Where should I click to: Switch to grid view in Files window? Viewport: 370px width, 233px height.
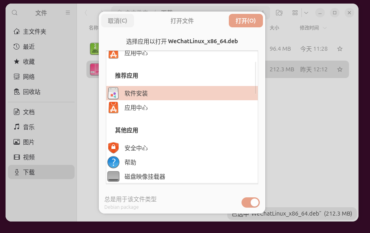295,13
